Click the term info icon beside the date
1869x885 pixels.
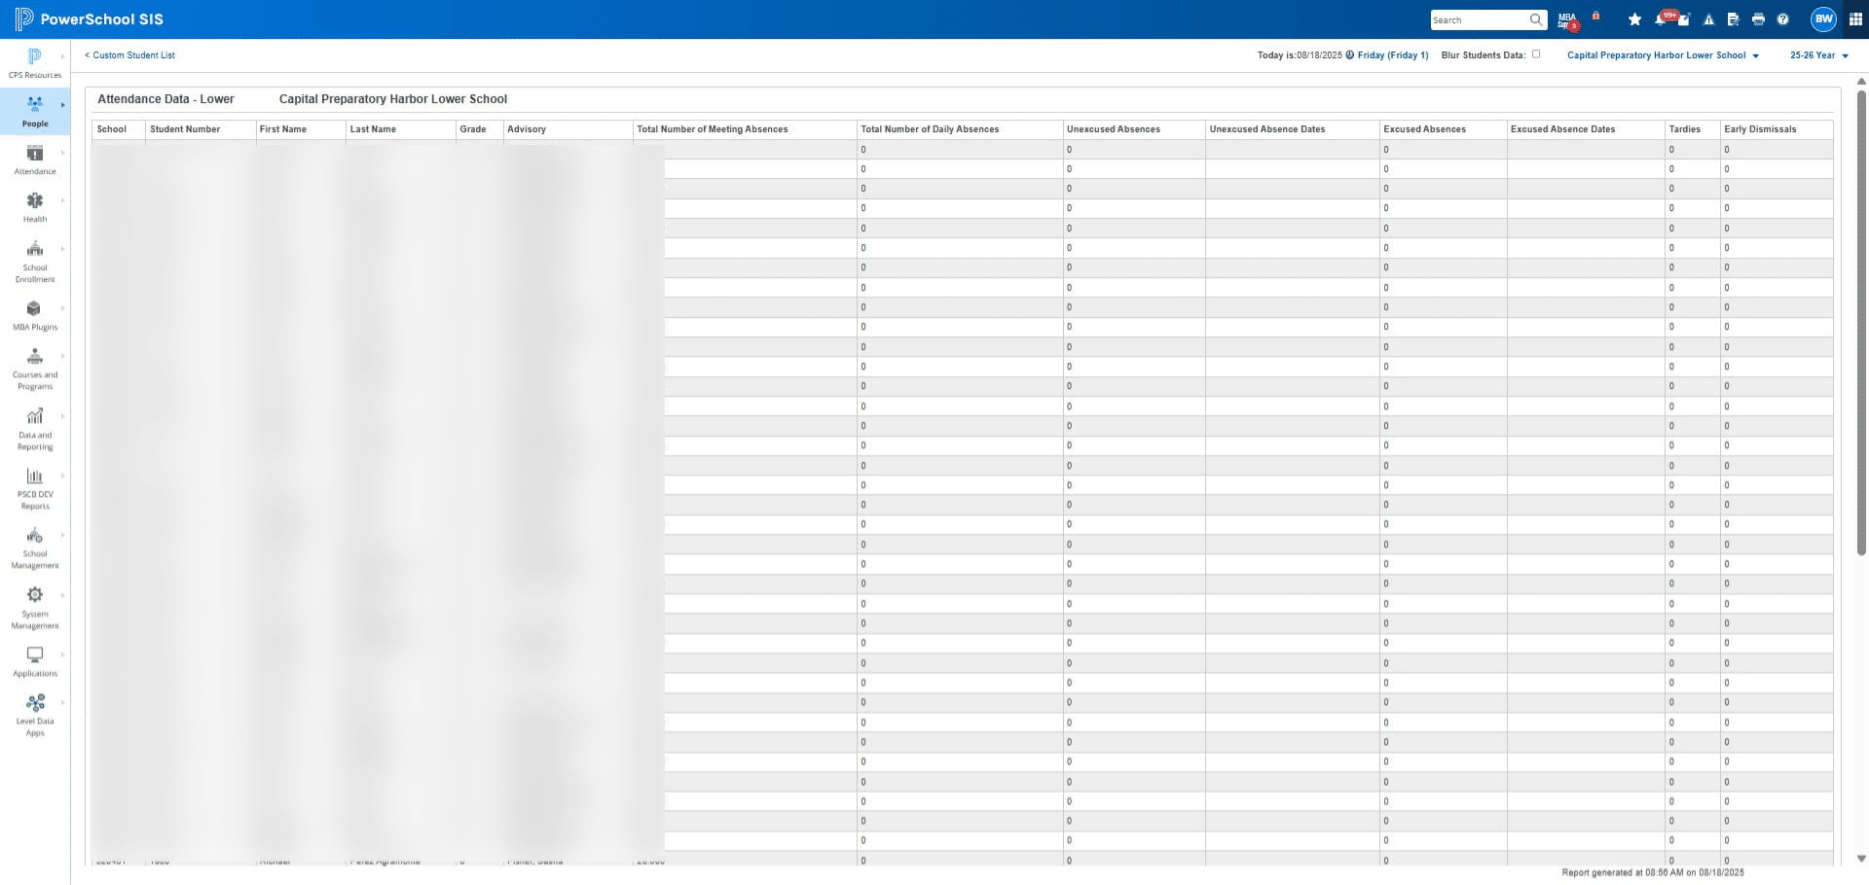point(1350,55)
